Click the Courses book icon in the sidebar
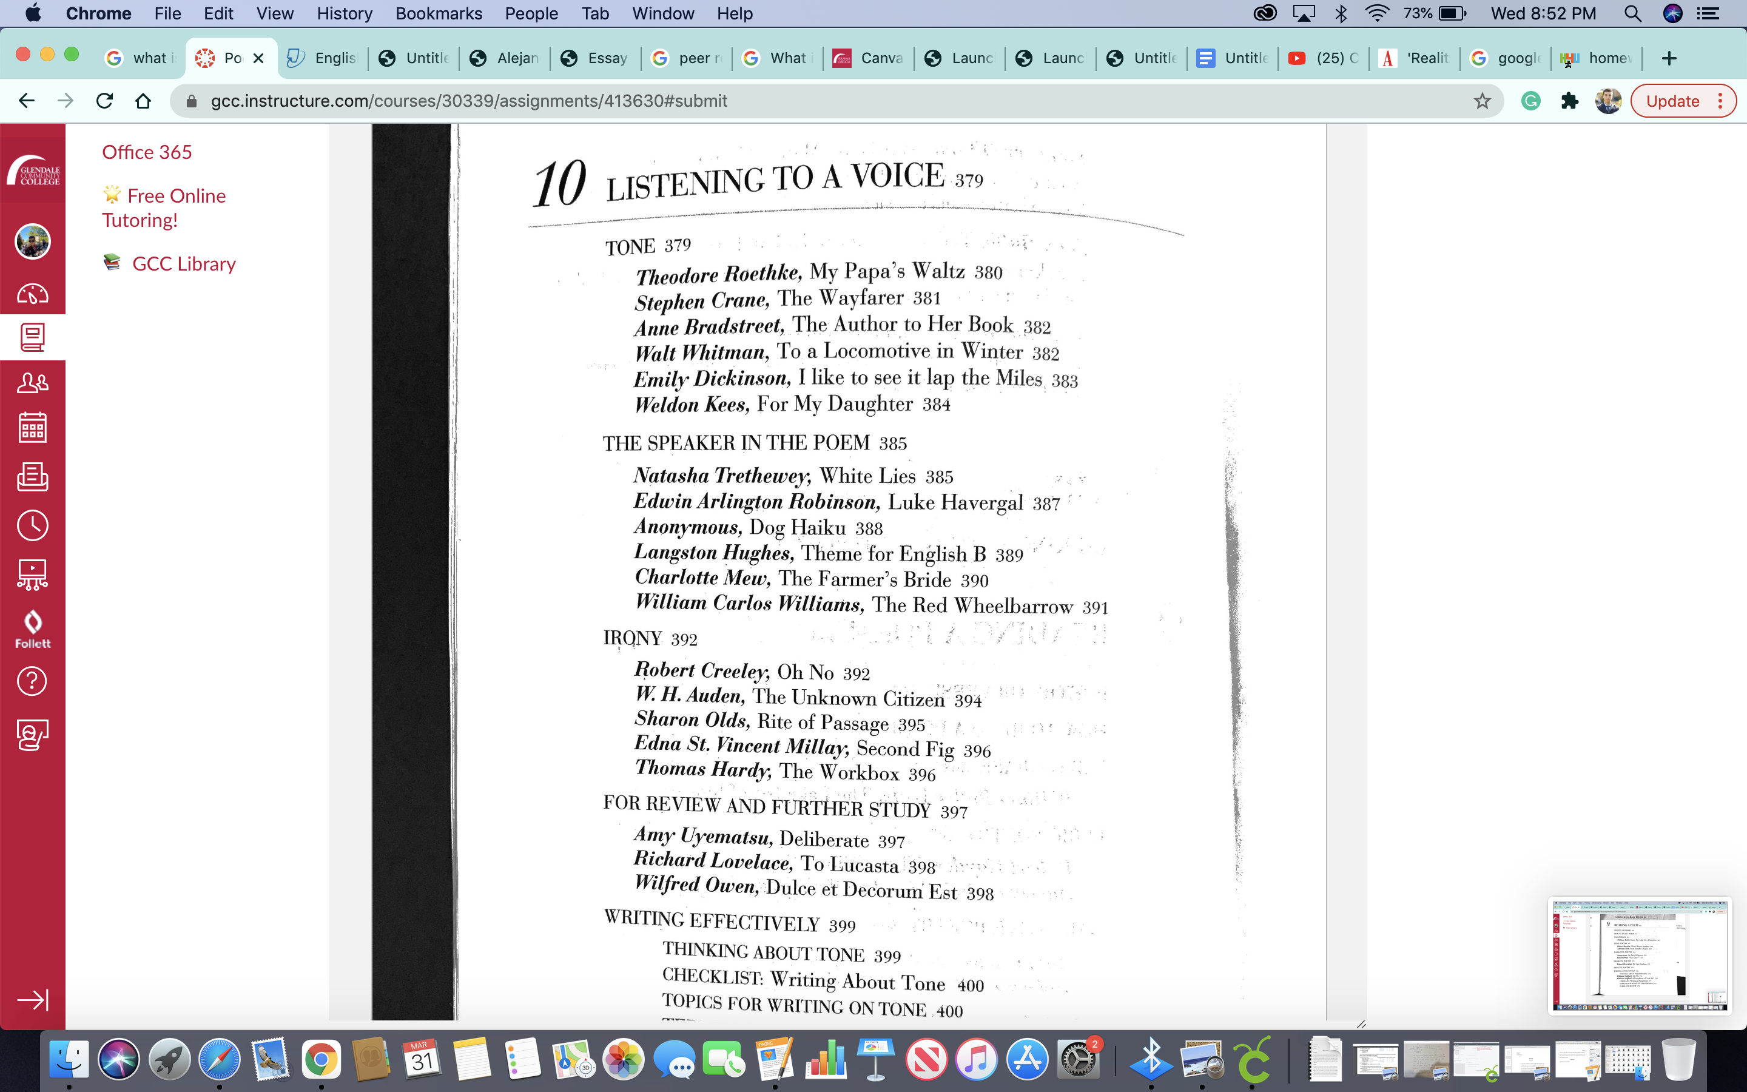This screenshot has height=1092, width=1747. tap(33, 337)
